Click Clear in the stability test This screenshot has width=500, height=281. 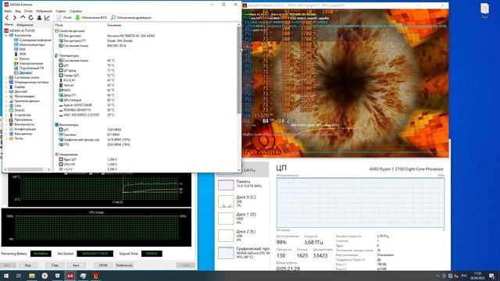55,265
